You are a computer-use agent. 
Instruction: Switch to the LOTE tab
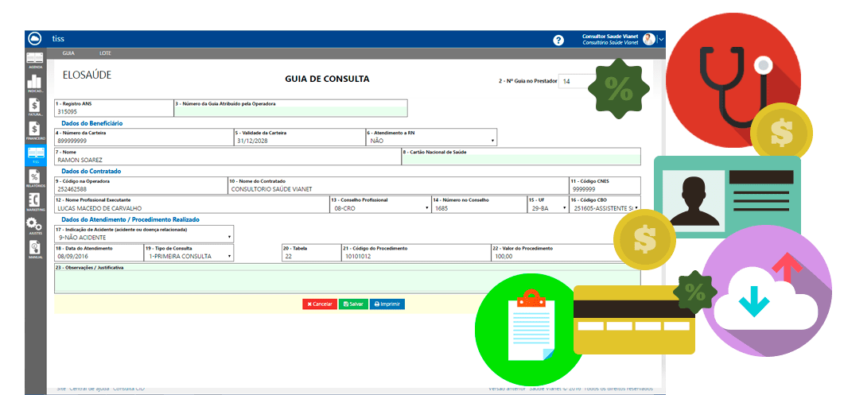click(x=106, y=53)
